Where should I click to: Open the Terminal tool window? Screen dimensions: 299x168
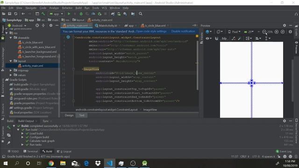30,151
